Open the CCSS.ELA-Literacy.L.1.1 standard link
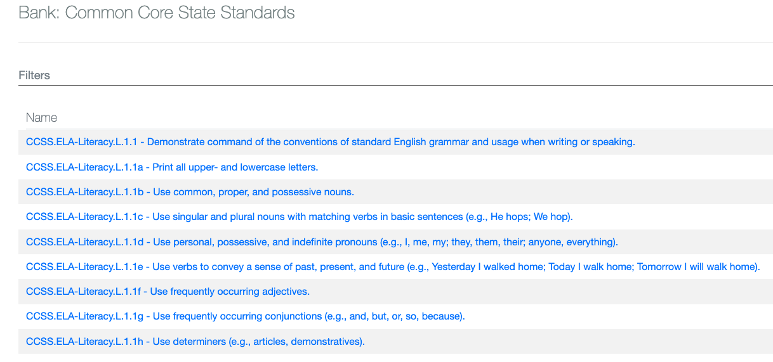Screen dimensions: 773x362 point(330,142)
